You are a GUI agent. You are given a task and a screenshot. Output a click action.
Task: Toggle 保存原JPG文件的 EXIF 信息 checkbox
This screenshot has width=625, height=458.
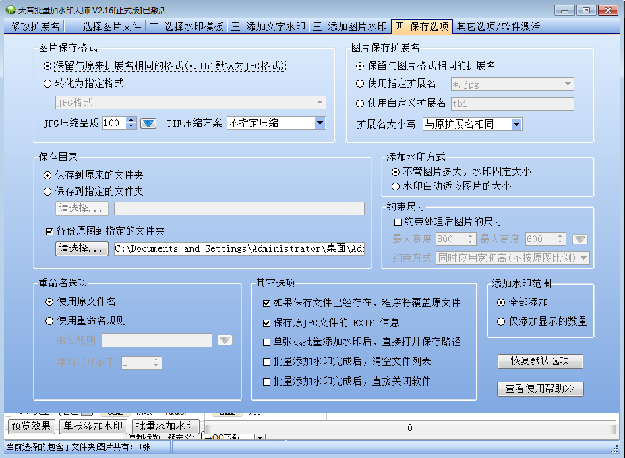coord(266,323)
